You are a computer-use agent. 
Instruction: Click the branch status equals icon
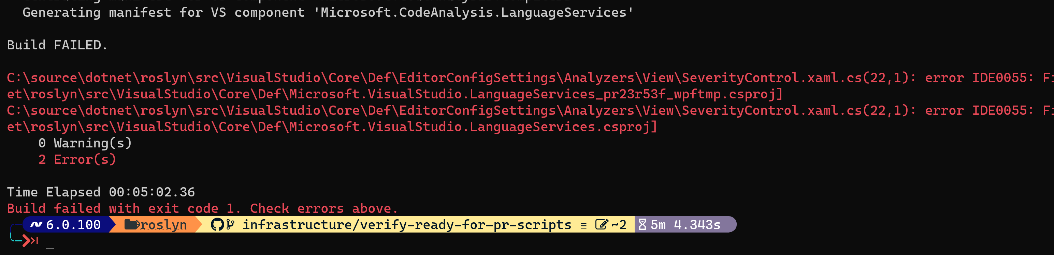tap(583, 226)
